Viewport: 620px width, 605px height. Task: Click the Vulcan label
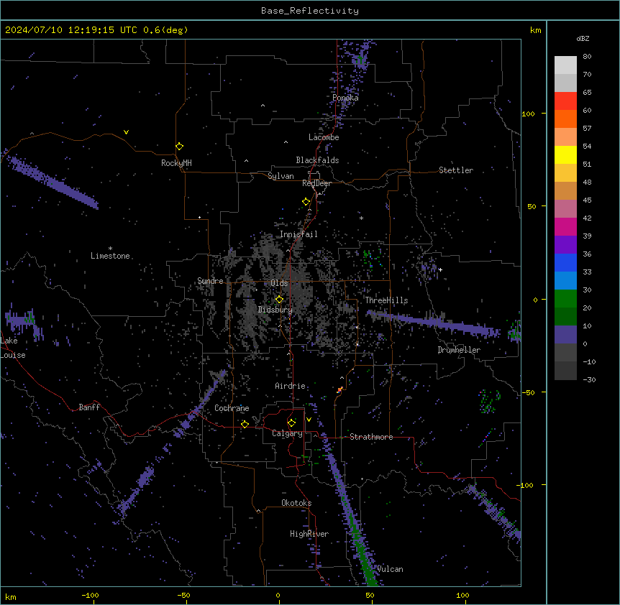click(391, 569)
